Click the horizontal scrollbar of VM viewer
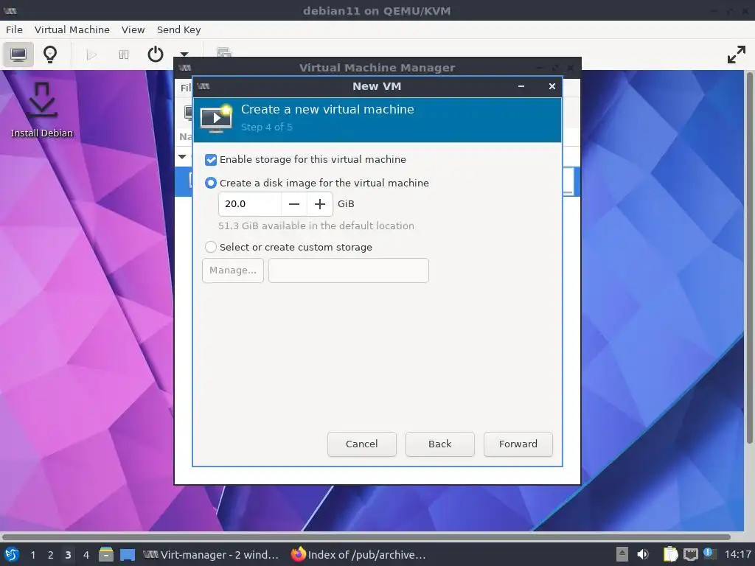This screenshot has width=755, height=566. coord(366,537)
